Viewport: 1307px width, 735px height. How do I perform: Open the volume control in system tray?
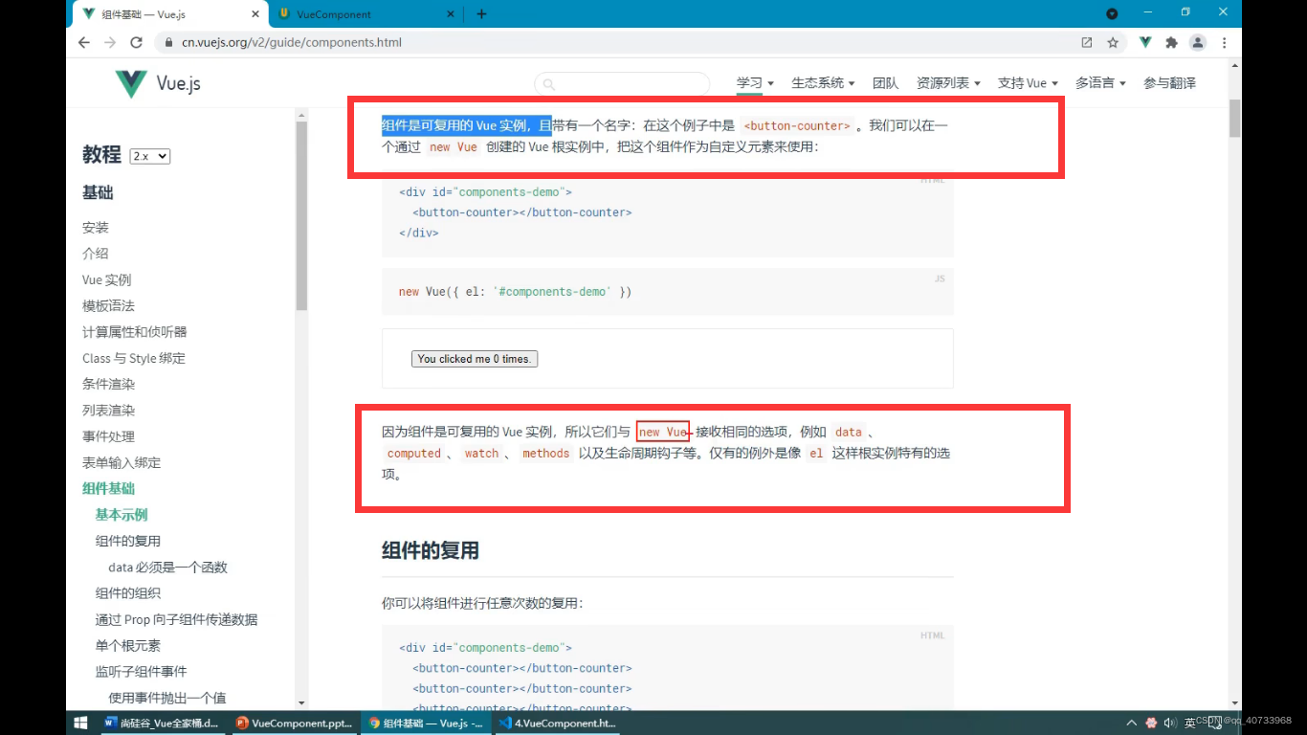1169,723
